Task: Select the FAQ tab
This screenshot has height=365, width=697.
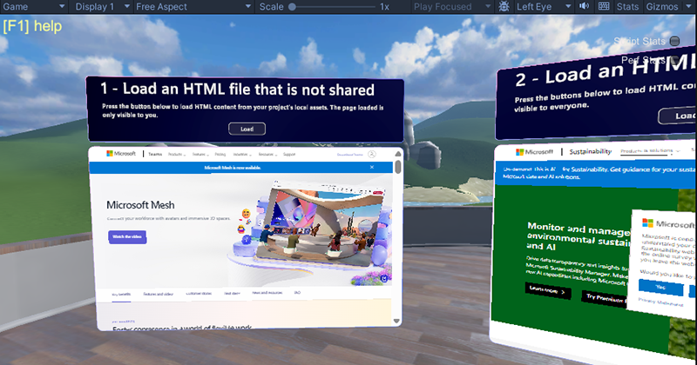Action: 297,293
